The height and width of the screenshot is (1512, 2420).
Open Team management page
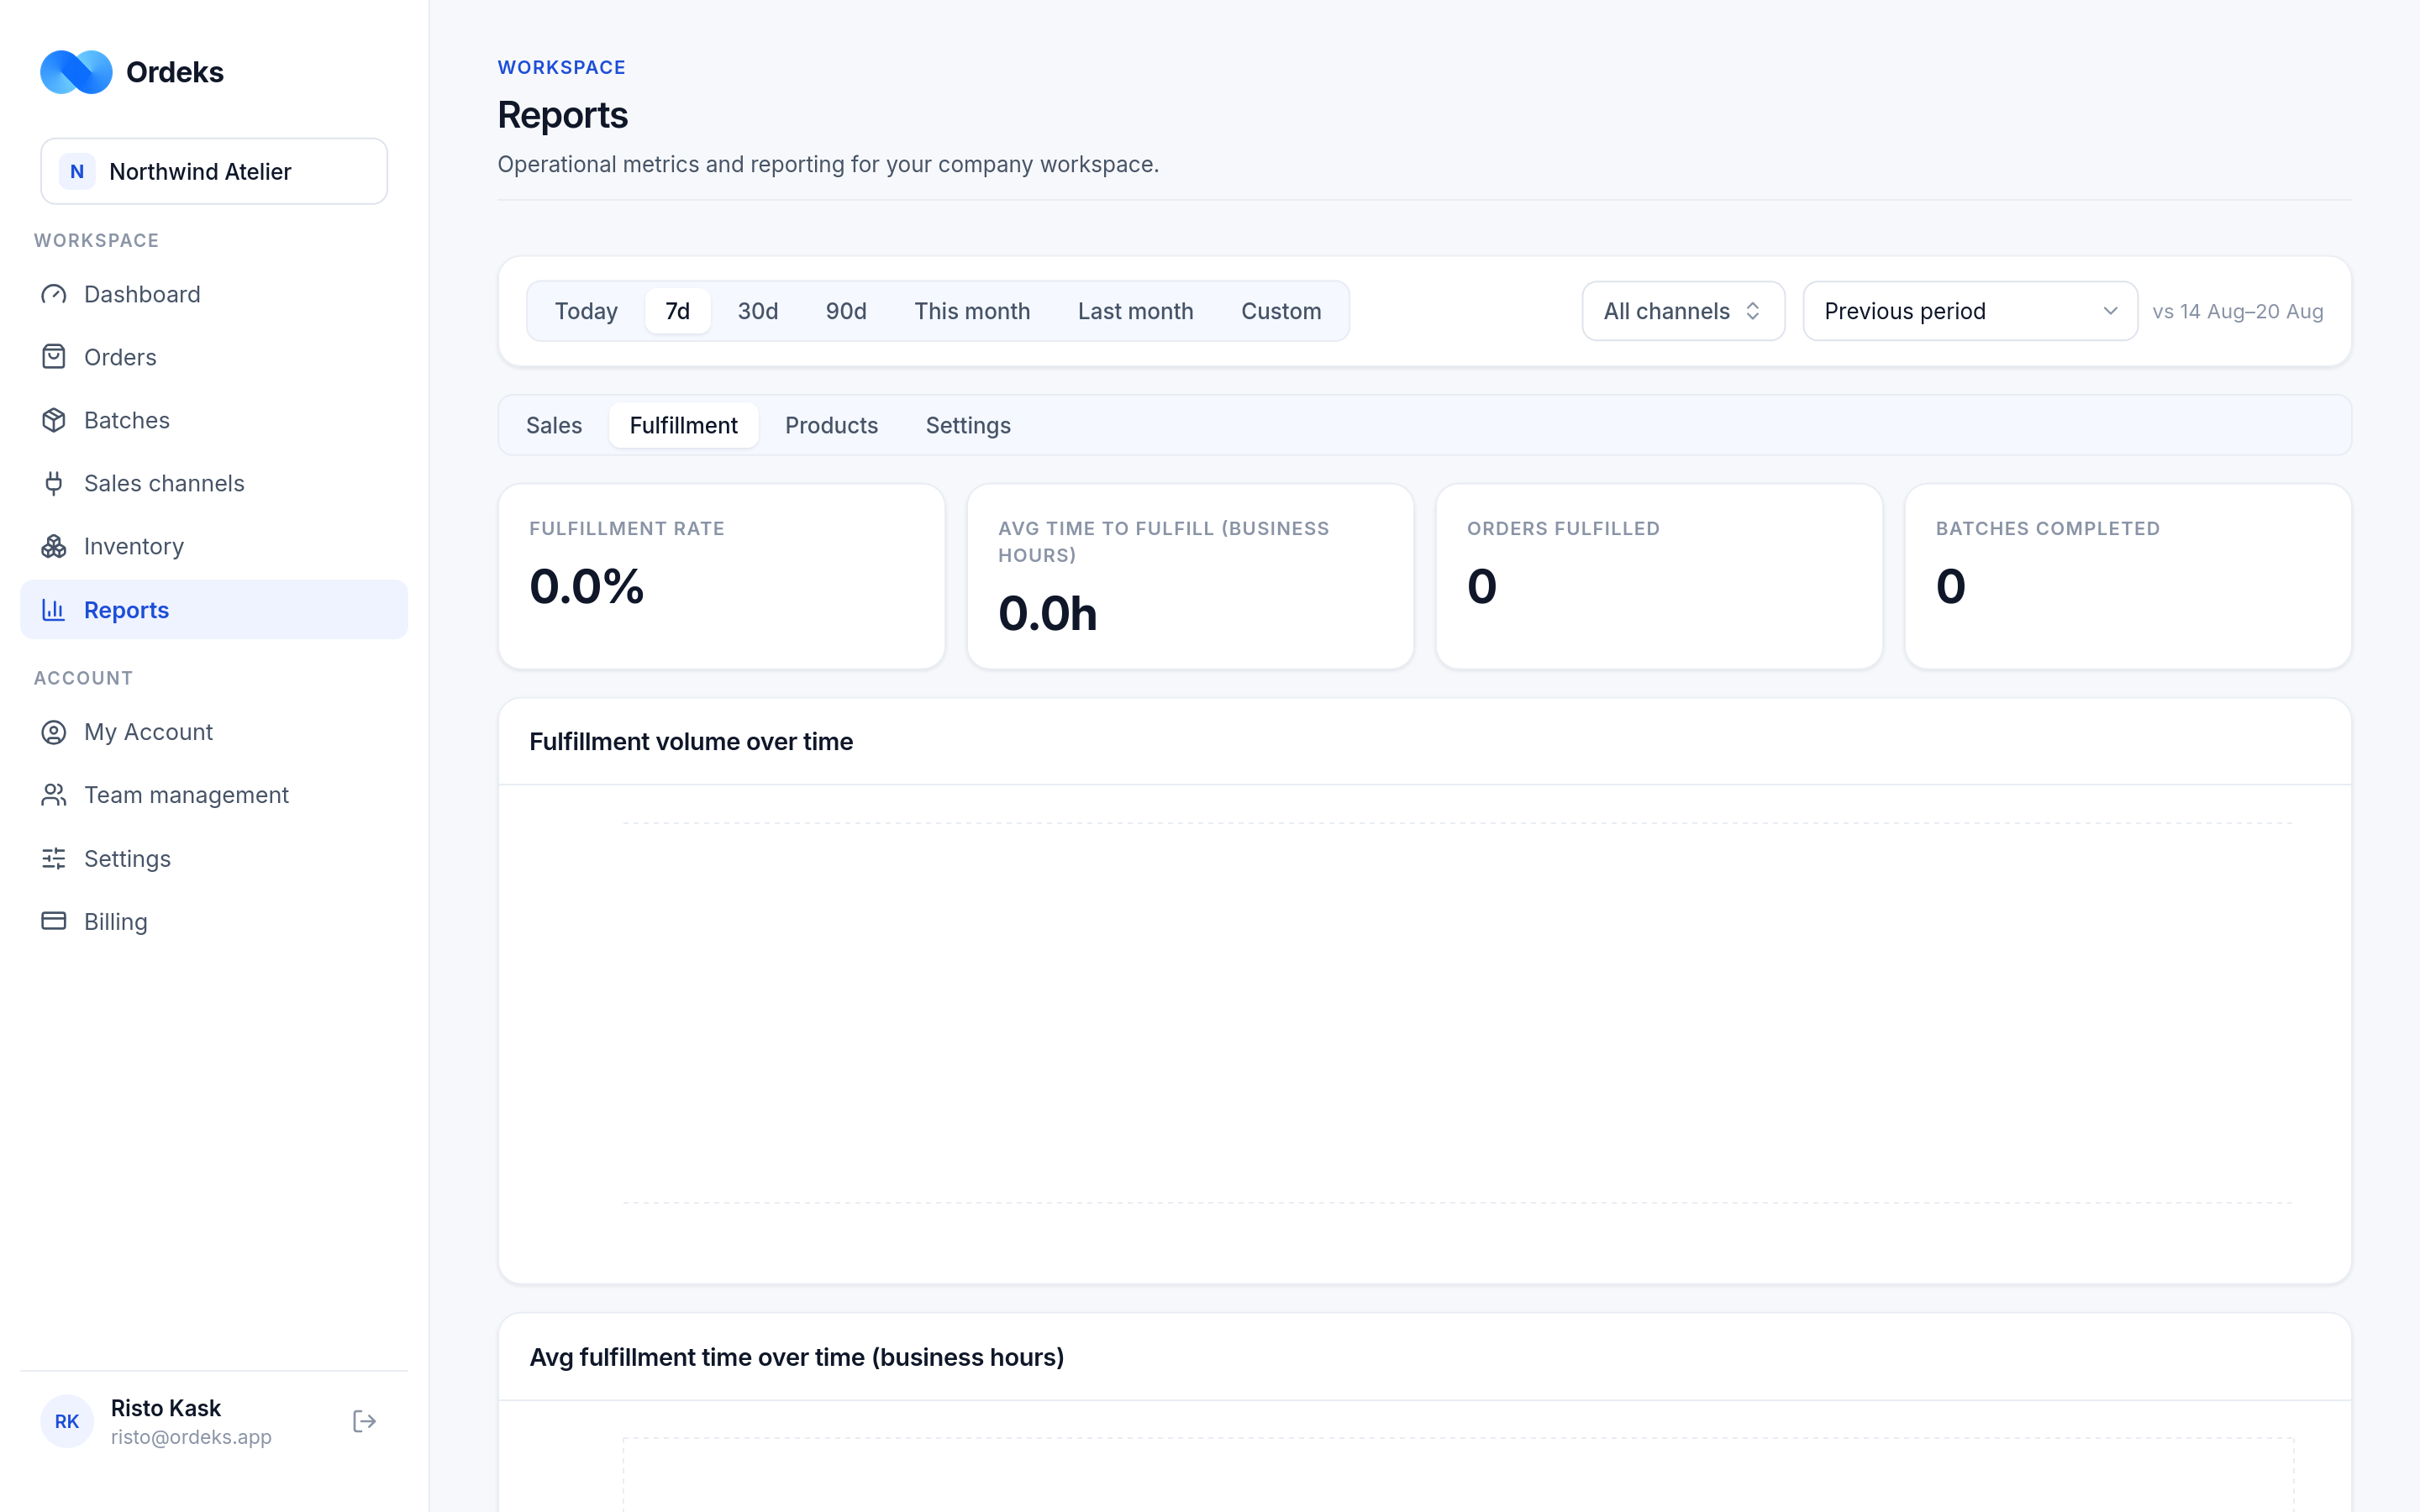pyautogui.click(x=214, y=795)
